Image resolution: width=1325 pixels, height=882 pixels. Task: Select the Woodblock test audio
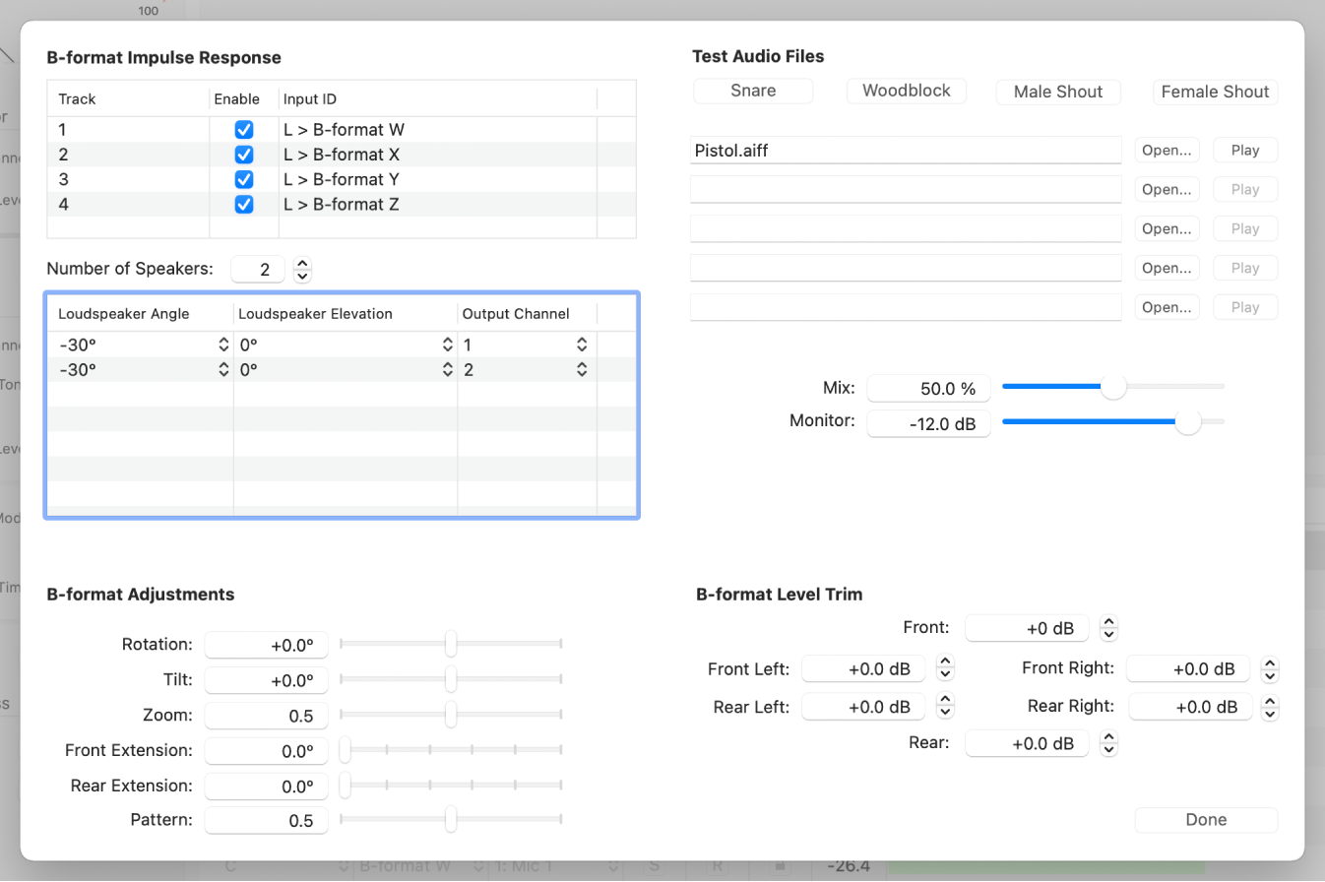(x=906, y=91)
